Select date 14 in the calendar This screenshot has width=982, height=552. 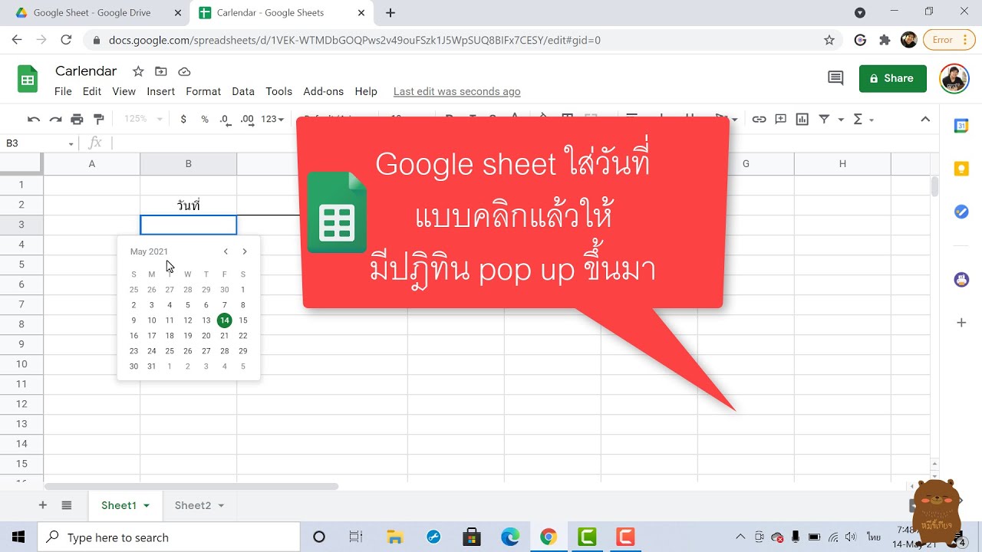click(x=224, y=320)
